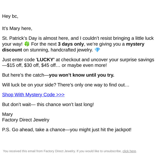The image size is (159, 154).
Task: Click 'Factory Direct Jewelry' in the signature
Action: click(x=26, y=120)
